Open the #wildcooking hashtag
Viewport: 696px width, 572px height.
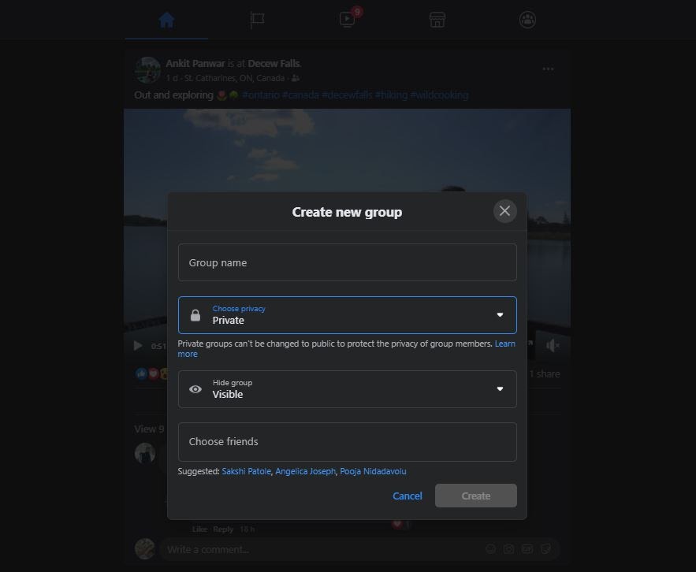pyautogui.click(x=439, y=95)
